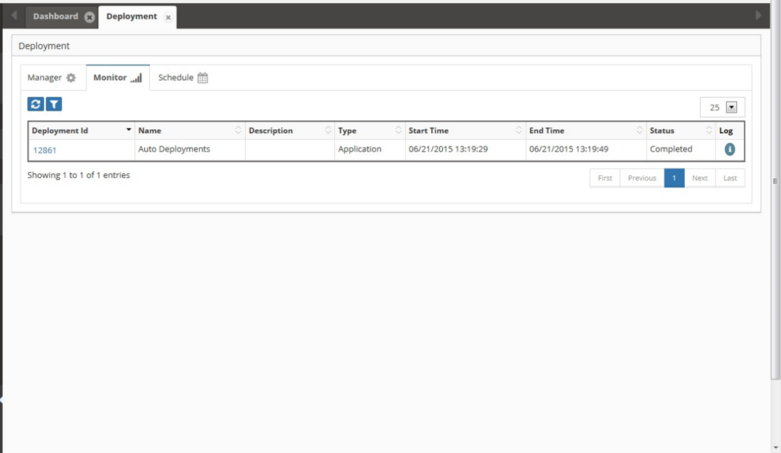Sort the table by Start Time

pyautogui.click(x=519, y=129)
